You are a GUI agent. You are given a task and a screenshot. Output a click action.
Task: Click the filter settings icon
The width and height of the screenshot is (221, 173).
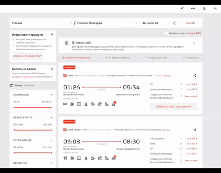click(x=11, y=85)
